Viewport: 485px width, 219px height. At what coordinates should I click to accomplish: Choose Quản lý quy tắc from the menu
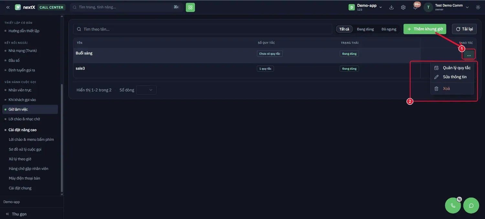[x=452, y=68]
